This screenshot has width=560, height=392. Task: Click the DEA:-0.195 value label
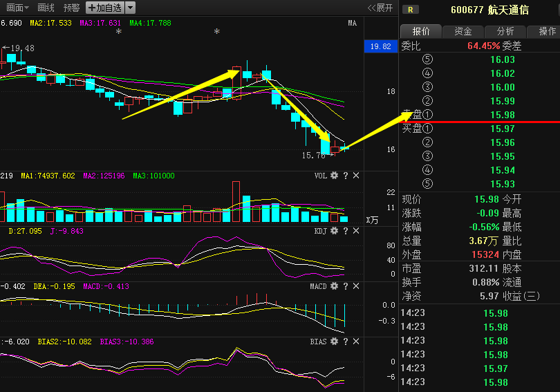(x=55, y=286)
